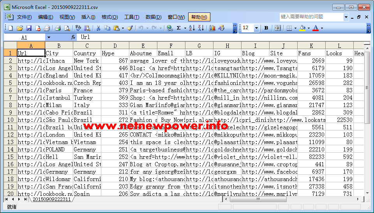This screenshot has width=374, height=213.
Task: Open the help question box dropdown
Action: [346, 17]
